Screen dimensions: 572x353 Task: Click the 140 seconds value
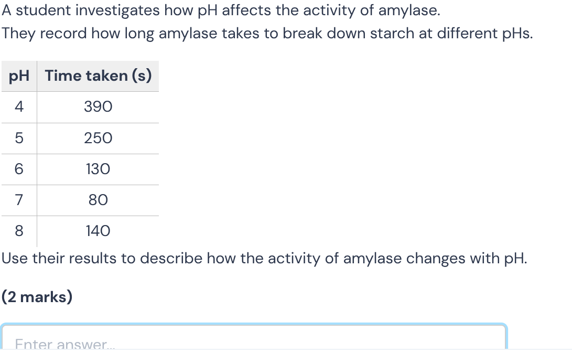pos(98,231)
